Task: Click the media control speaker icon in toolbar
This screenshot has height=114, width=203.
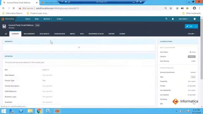Action: pos(182,8)
